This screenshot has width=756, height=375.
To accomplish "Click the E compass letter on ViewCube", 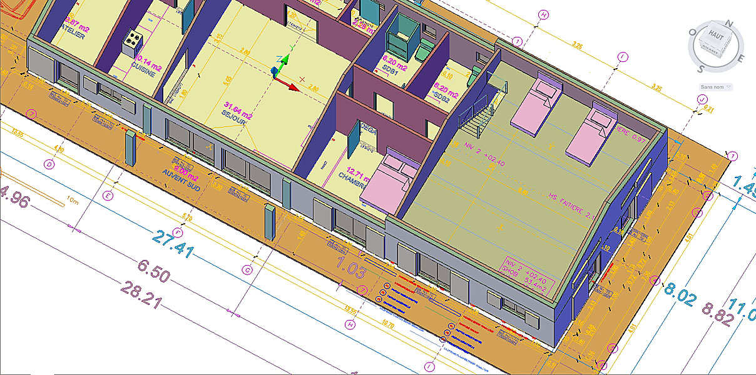I will click(740, 57).
